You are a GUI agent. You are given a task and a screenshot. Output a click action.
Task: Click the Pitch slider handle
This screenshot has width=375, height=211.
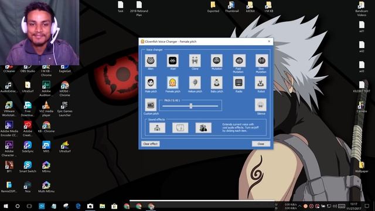pyautogui.click(x=191, y=105)
